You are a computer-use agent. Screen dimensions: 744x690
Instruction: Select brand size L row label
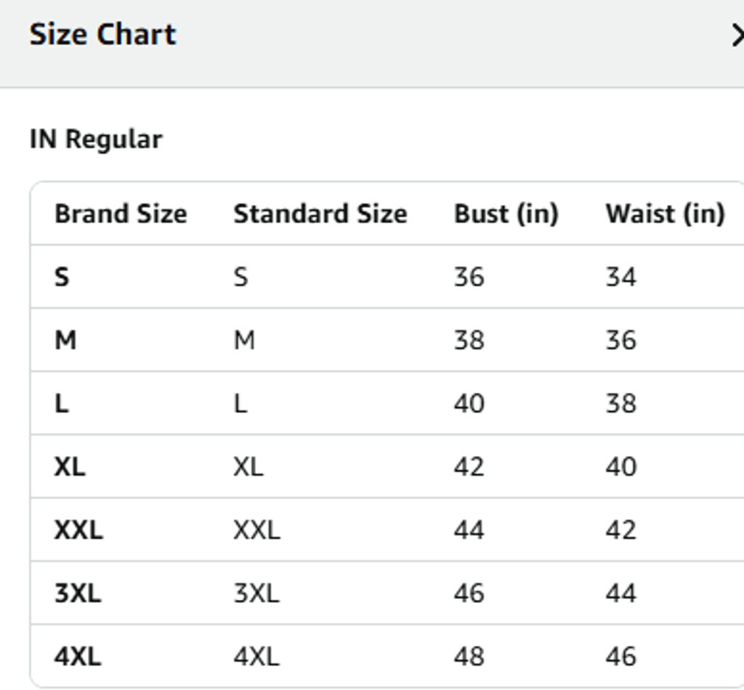pos(62,403)
